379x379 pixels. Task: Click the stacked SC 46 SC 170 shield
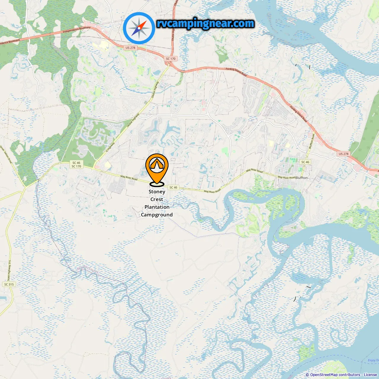76,165
